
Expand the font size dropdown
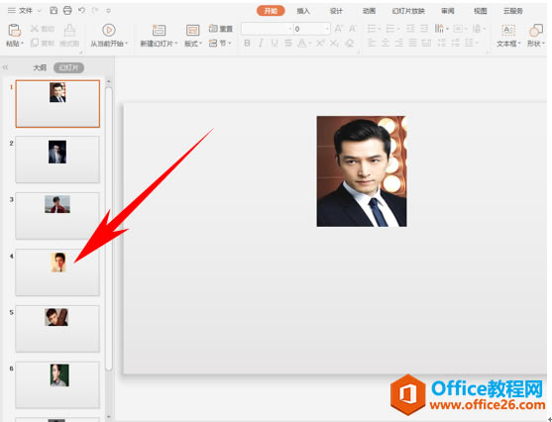pos(327,29)
